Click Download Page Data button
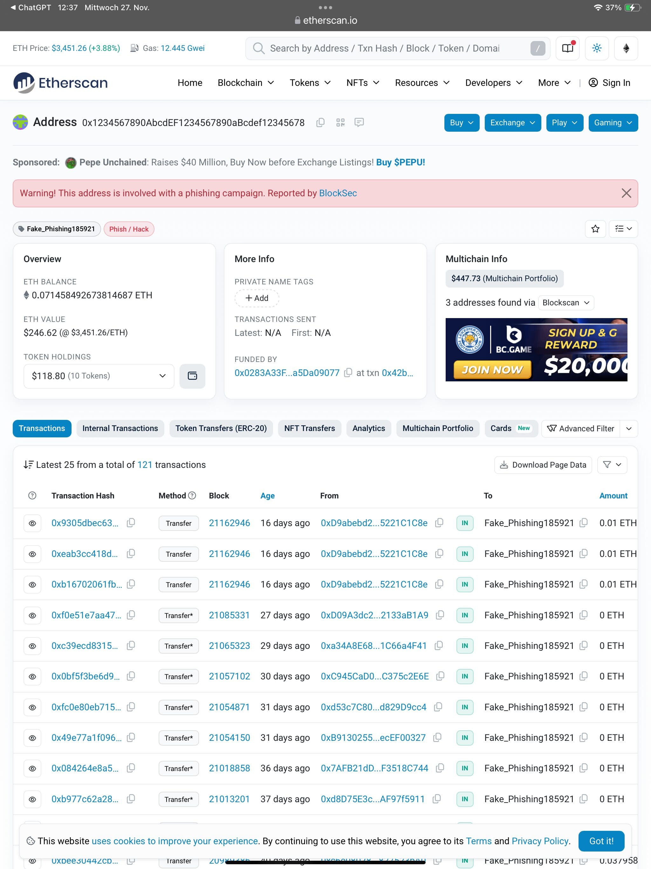Image resolution: width=651 pixels, height=869 pixels. coord(543,465)
